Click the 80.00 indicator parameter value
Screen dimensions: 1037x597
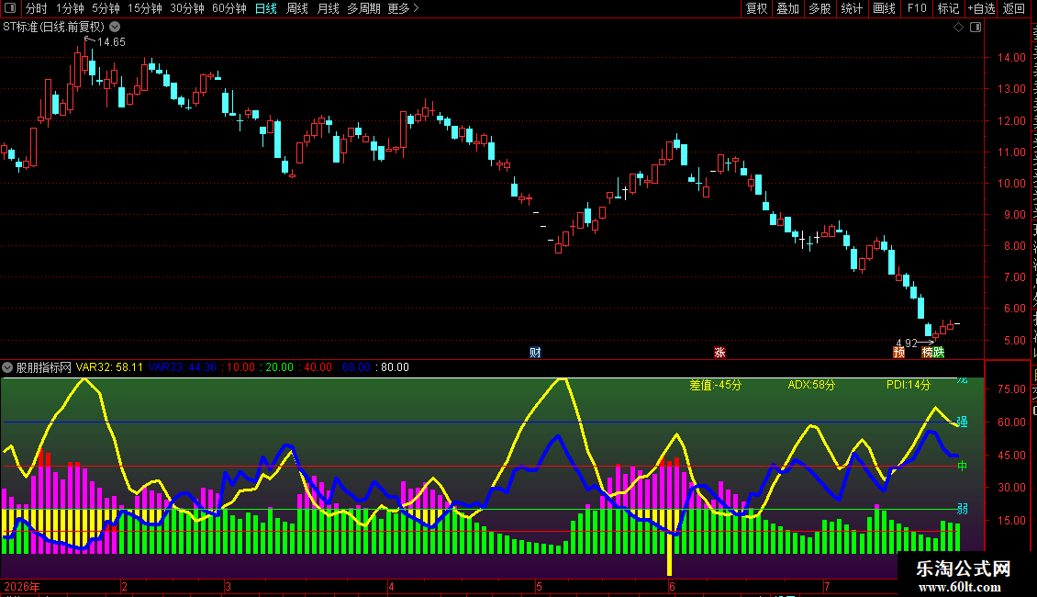pyautogui.click(x=395, y=367)
